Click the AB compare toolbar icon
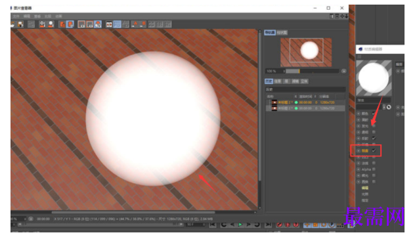Screen dimensions: 417x237 pyautogui.click(x=109, y=24)
